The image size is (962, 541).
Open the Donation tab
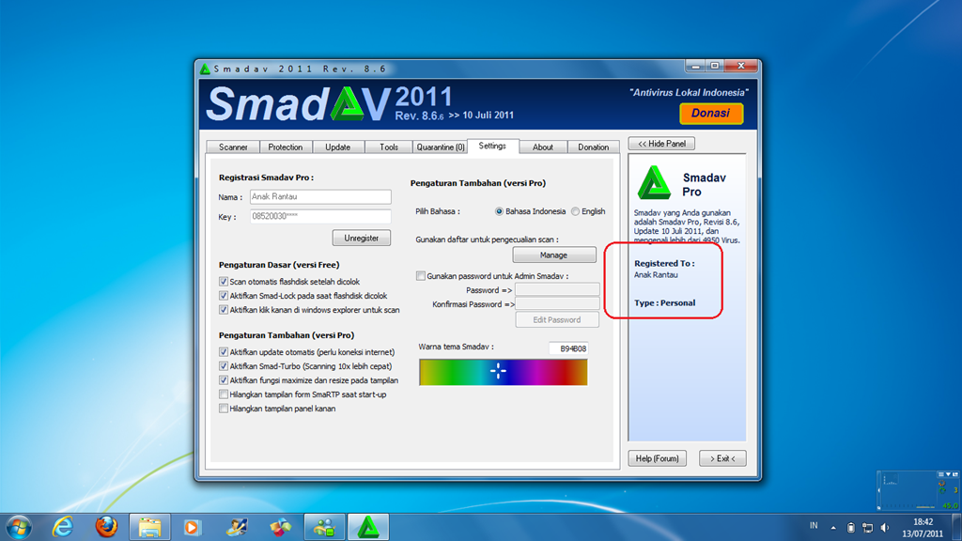[594, 147]
